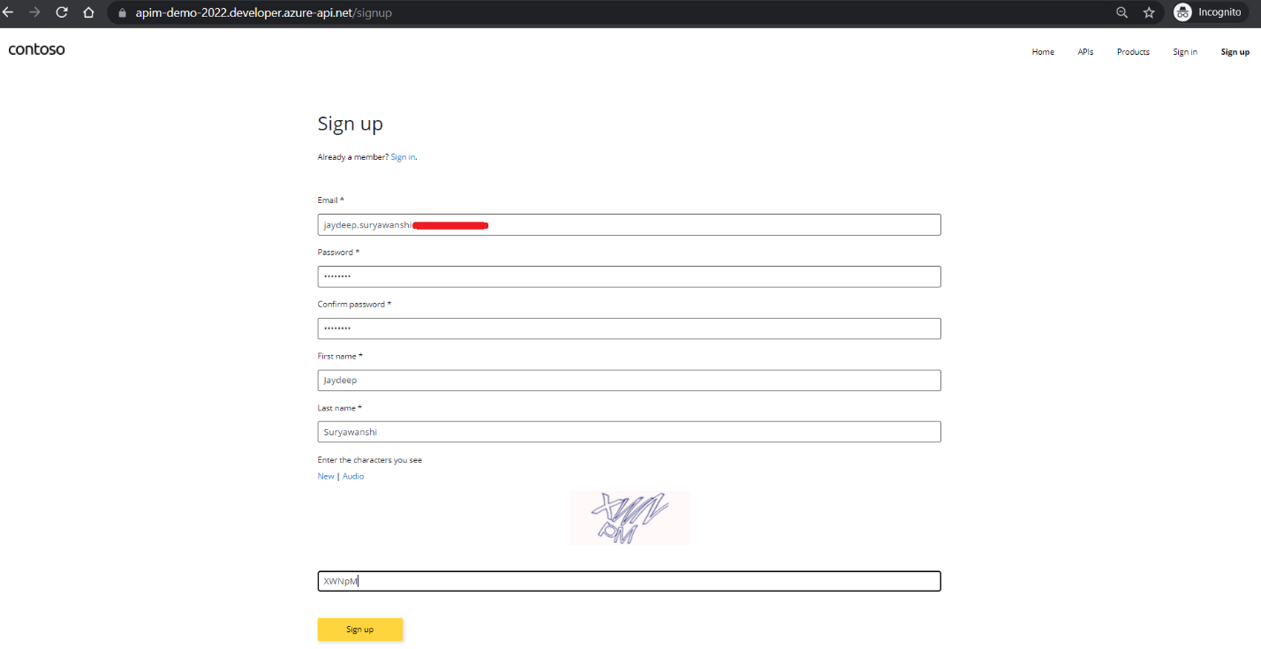The width and height of the screenshot is (1261, 649).
Task: Click the Sign in link under the heading
Action: [403, 156]
